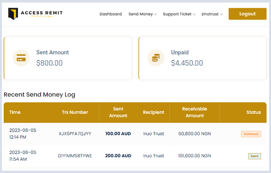Click the Sent Amount column header
Image resolution: width=271 pixels, height=173 pixels.
click(118, 112)
